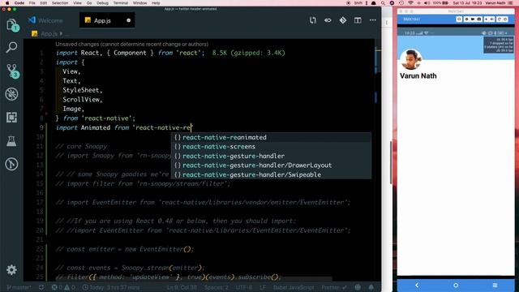Open the Test beaker view in activity bar

[x=11, y=141]
